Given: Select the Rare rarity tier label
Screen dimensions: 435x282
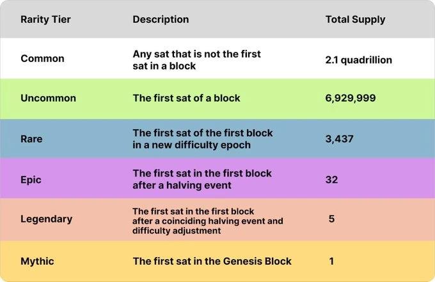Looking at the screenshot, I should [31, 139].
